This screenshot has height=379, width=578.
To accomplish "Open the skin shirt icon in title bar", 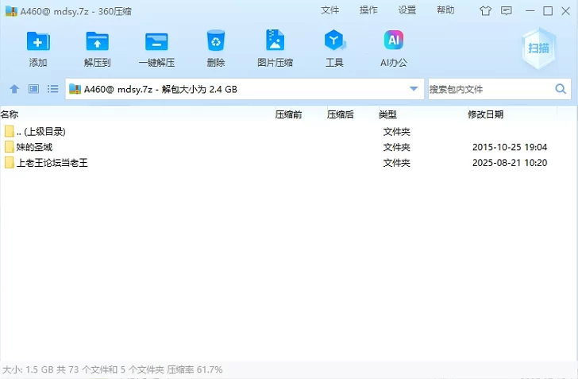I will pyautogui.click(x=485, y=10).
